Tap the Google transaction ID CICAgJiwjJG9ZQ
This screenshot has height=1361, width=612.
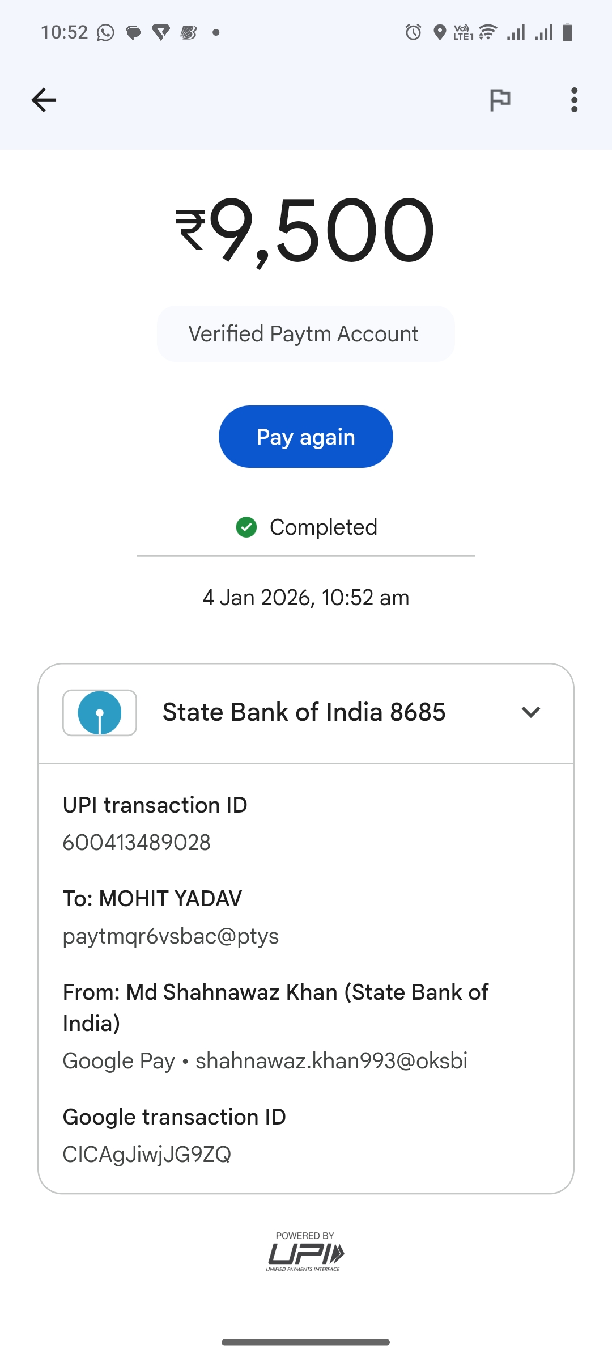point(147,1155)
